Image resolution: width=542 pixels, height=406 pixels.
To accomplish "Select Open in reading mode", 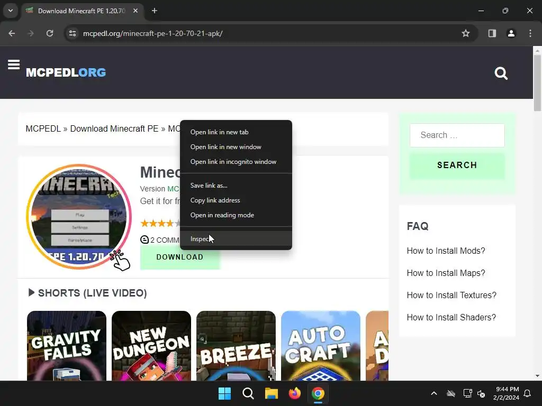I will (x=236, y=216).
